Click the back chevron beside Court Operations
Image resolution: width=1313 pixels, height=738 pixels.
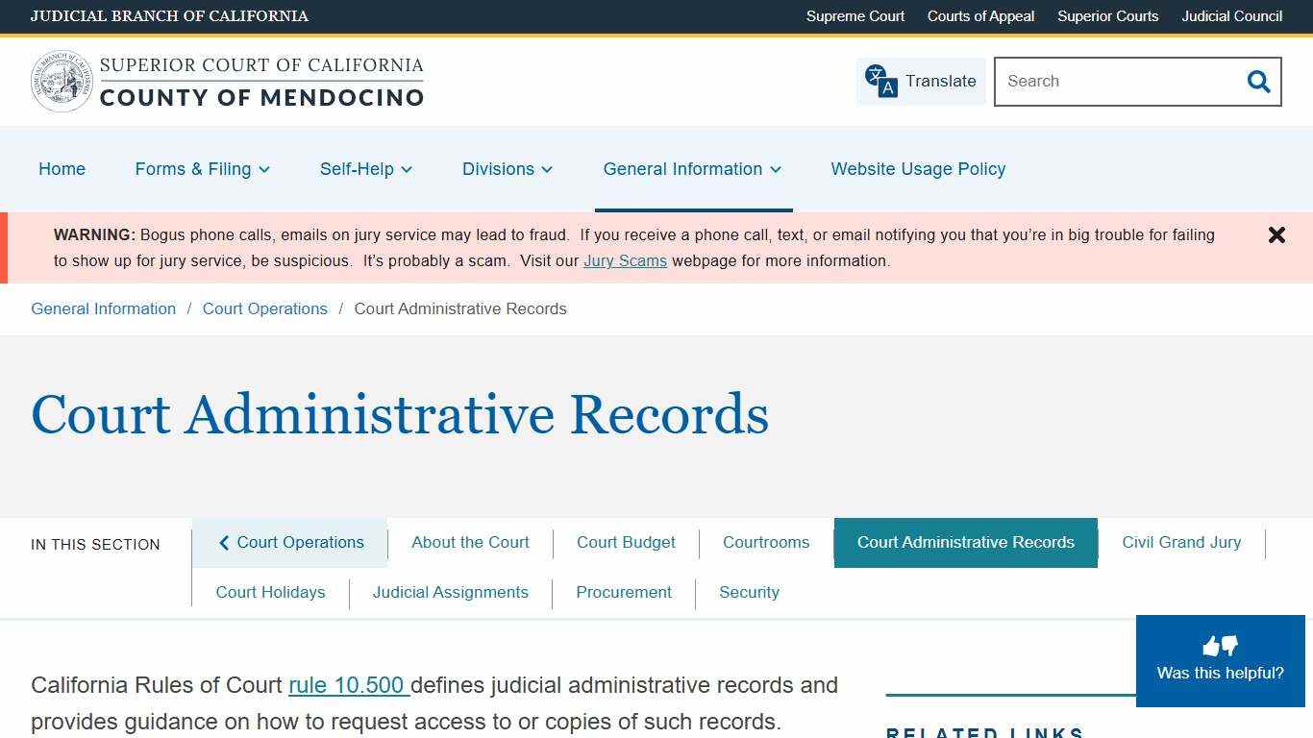(x=223, y=542)
